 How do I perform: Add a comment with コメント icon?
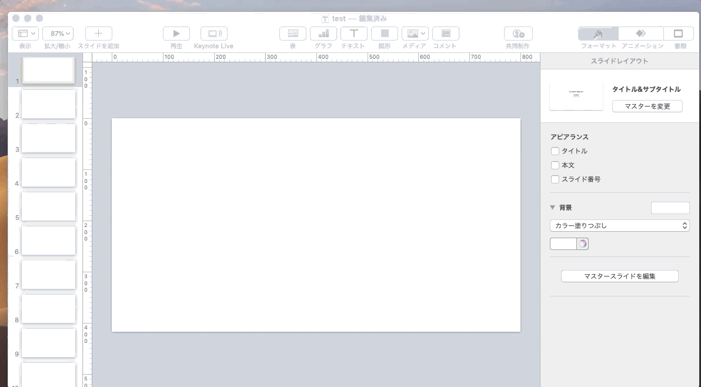(x=445, y=34)
